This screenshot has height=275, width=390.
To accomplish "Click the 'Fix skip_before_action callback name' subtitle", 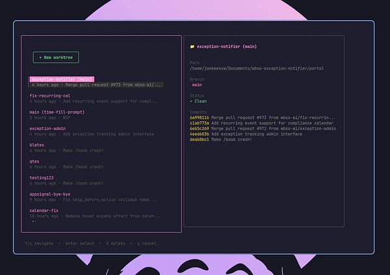I will [x=94, y=200].
